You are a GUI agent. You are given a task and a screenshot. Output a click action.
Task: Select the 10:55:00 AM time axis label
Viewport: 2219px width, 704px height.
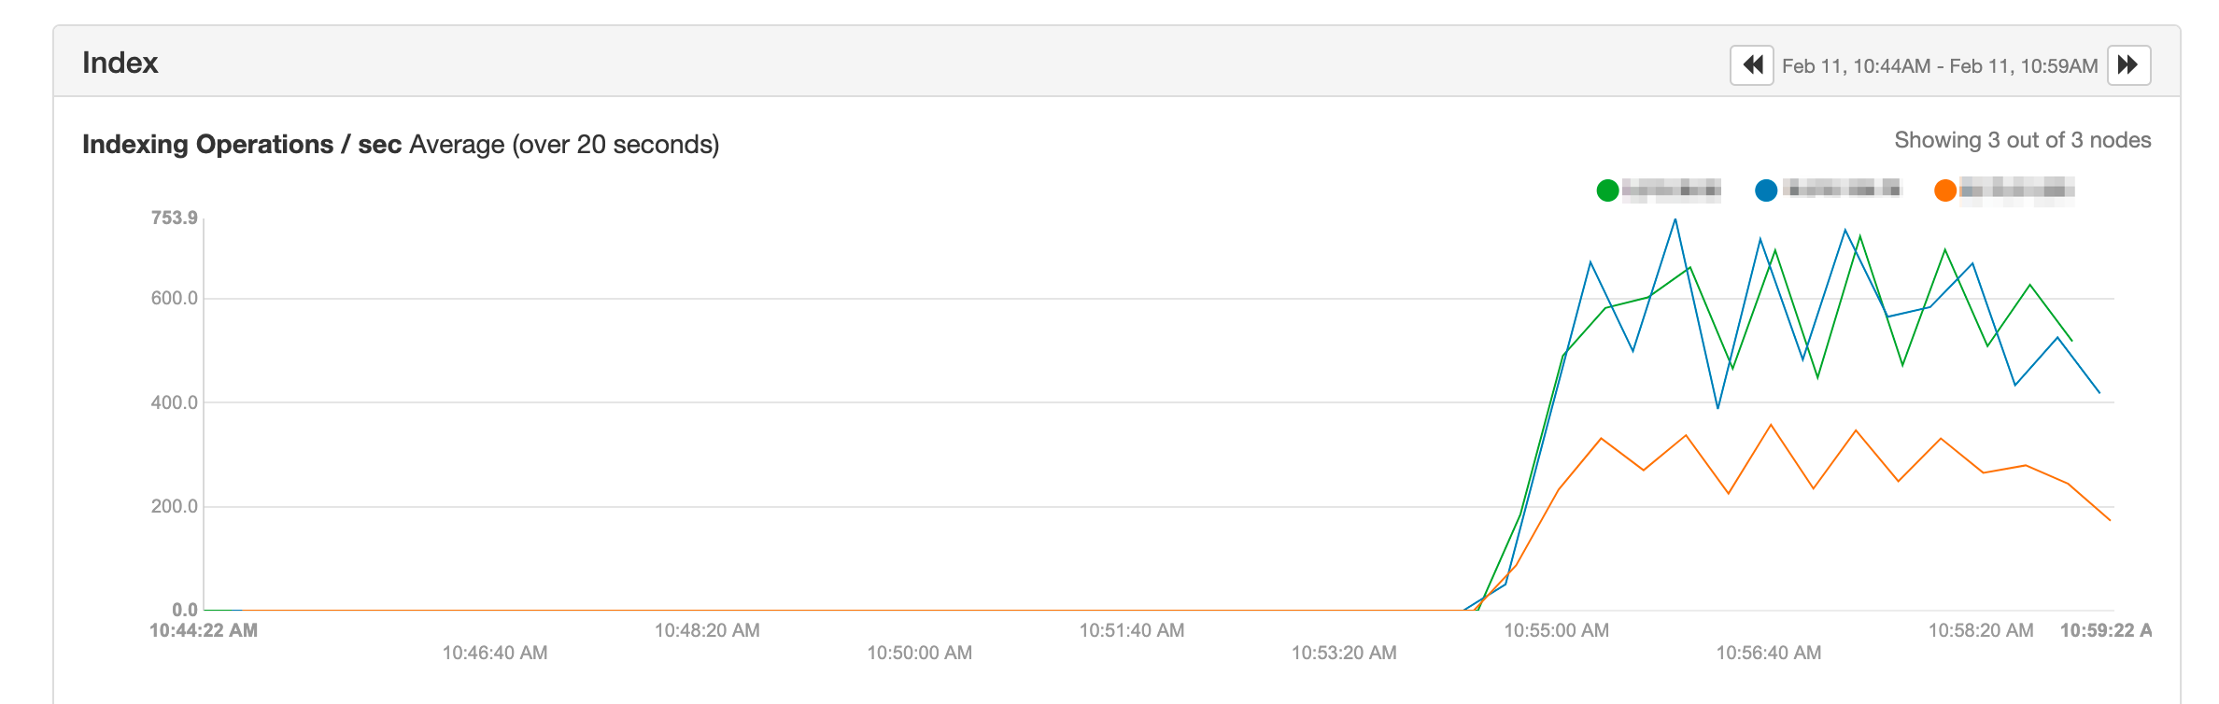pyautogui.click(x=1556, y=630)
